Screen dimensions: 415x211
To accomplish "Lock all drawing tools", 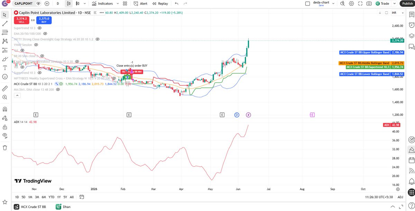I will 5,127.
